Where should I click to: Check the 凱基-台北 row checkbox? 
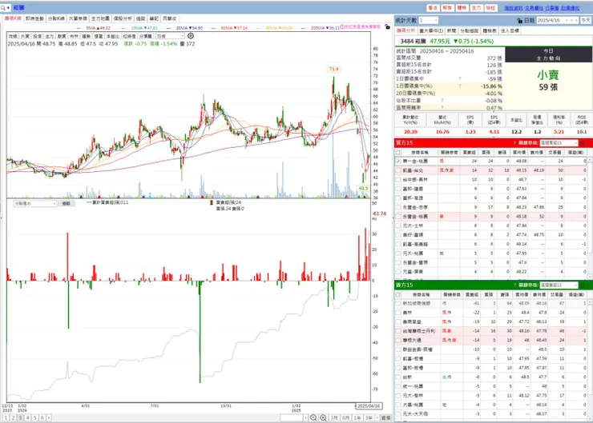[x=397, y=170]
